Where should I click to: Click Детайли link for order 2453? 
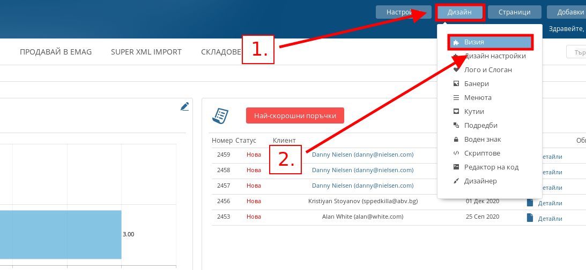(550, 219)
